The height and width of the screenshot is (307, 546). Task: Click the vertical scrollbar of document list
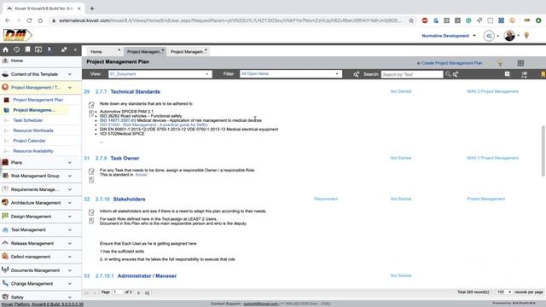tap(543, 151)
